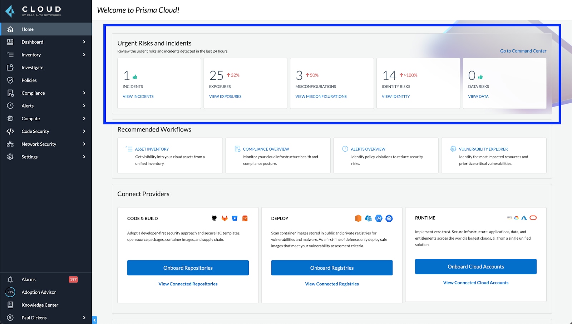Expand the Compliance menu chevron
The width and height of the screenshot is (572, 324).
[x=84, y=93]
